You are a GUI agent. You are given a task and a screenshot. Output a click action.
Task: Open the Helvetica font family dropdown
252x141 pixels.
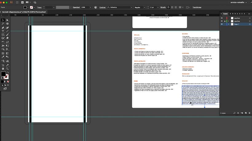tap(131, 7)
